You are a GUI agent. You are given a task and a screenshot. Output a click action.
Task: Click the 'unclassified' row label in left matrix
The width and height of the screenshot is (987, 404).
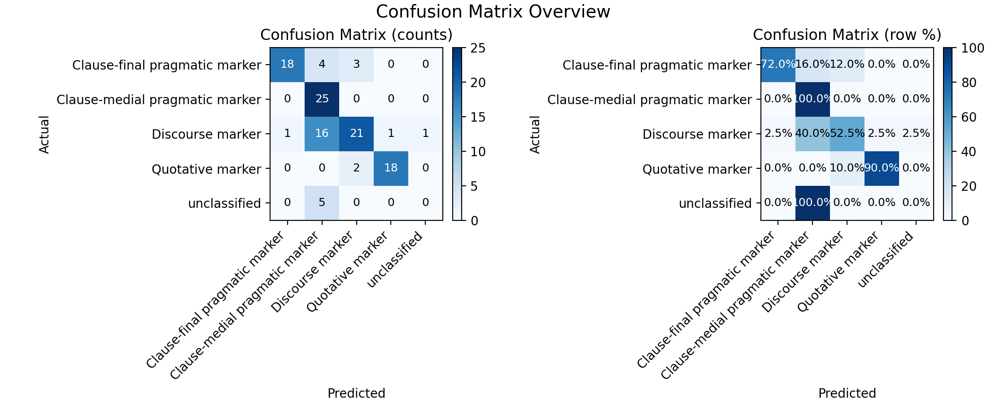point(224,203)
